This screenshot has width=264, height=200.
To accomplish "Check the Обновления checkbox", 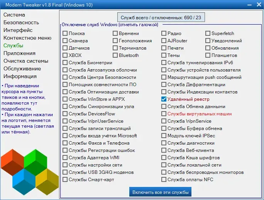I will [x=208, y=48].
